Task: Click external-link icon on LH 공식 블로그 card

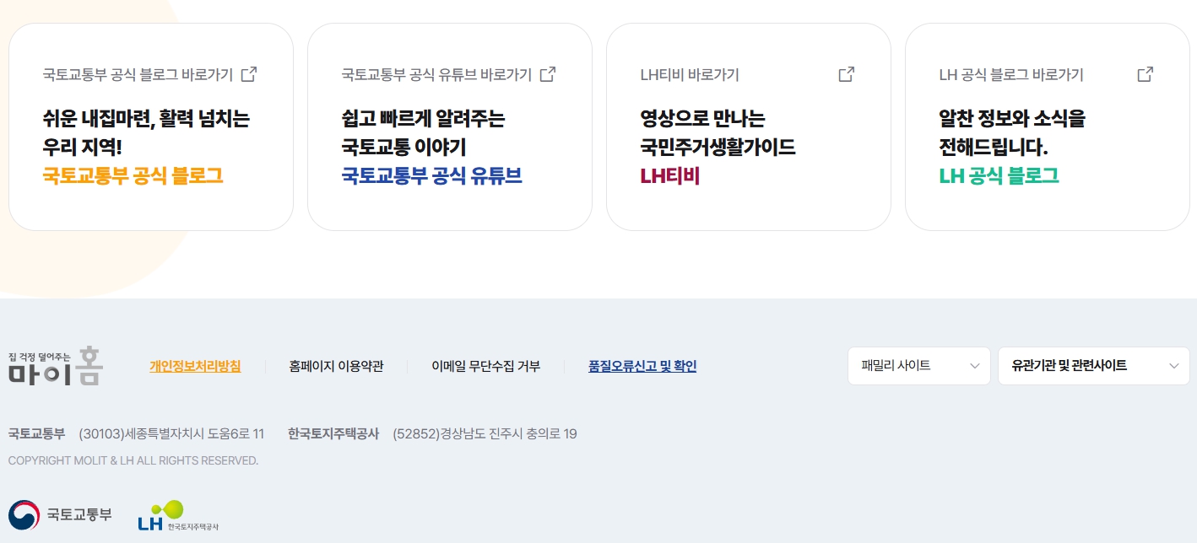Action: click(x=1146, y=74)
